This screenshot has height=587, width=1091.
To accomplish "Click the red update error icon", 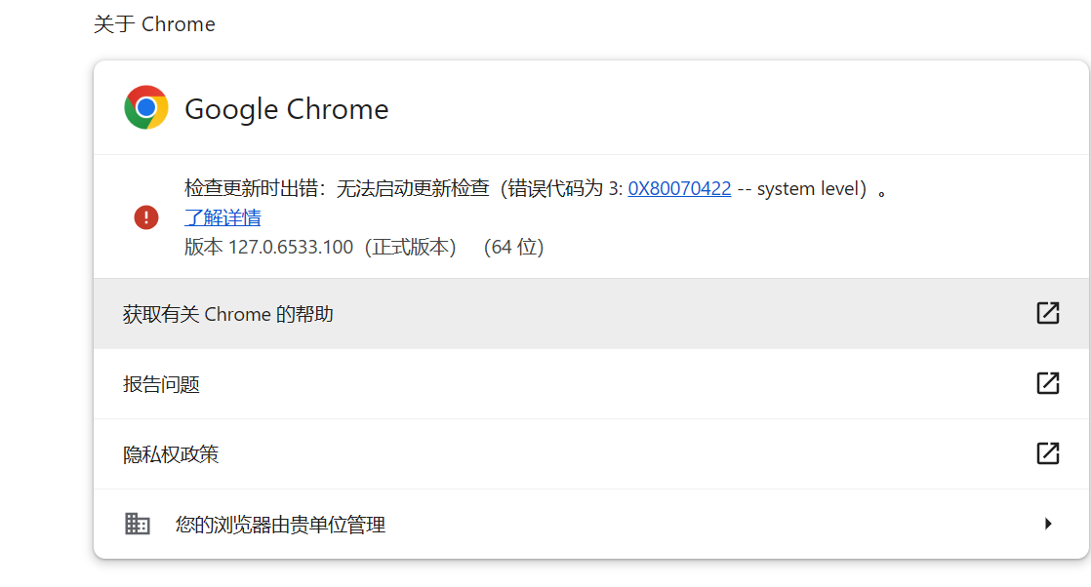I will point(146,217).
